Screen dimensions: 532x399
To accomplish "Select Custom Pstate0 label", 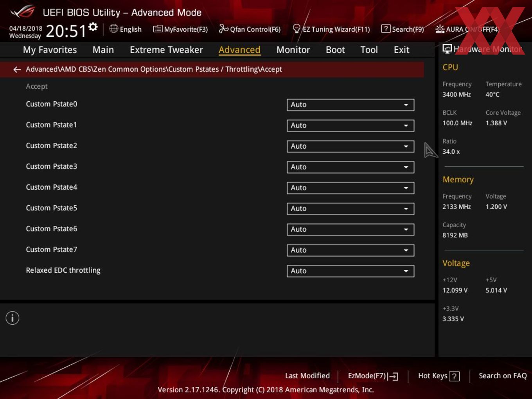I will tap(52, 104).
